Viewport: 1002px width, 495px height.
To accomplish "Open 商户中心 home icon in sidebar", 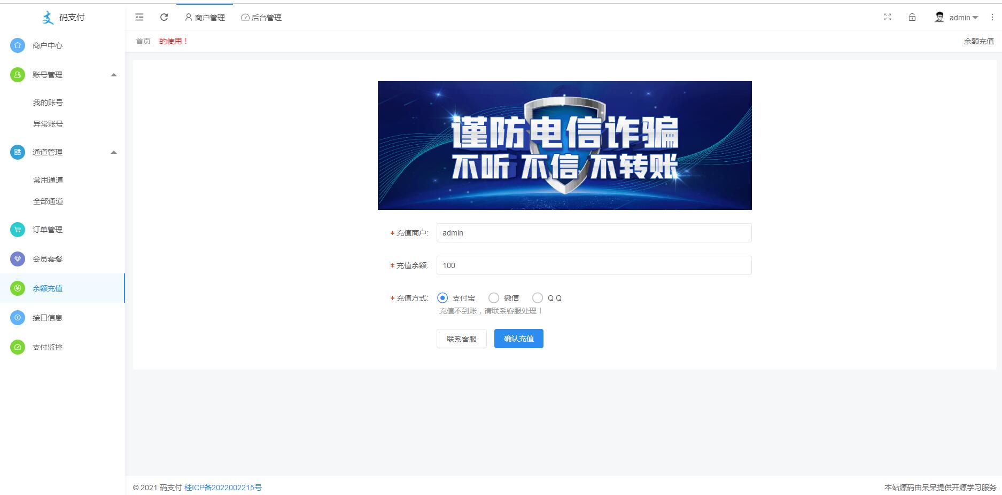I will coord(18,45).
